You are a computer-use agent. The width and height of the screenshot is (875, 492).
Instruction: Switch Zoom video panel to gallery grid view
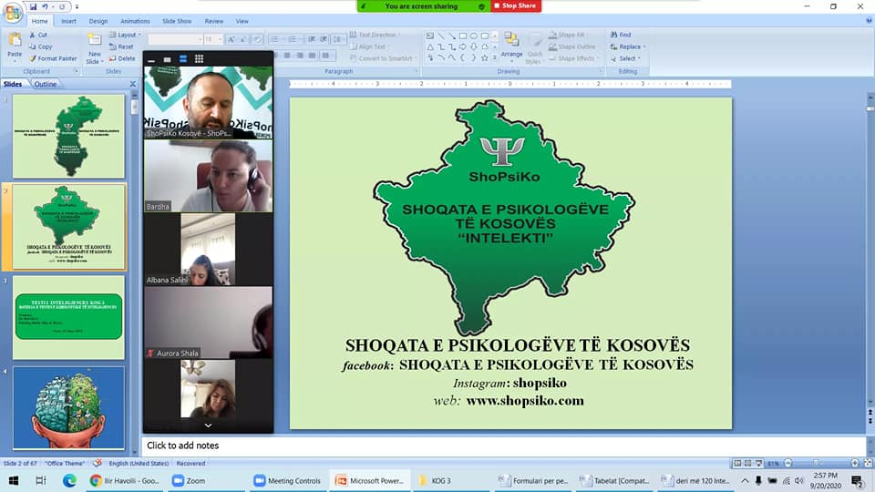tap(199, 59)
